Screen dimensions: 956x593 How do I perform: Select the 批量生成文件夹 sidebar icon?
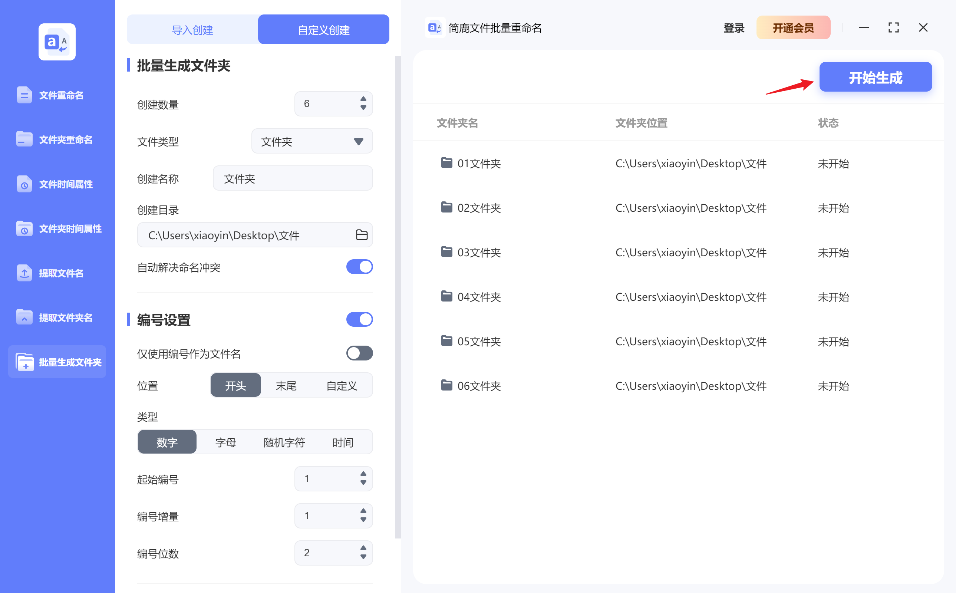click(x=25, y=362)
